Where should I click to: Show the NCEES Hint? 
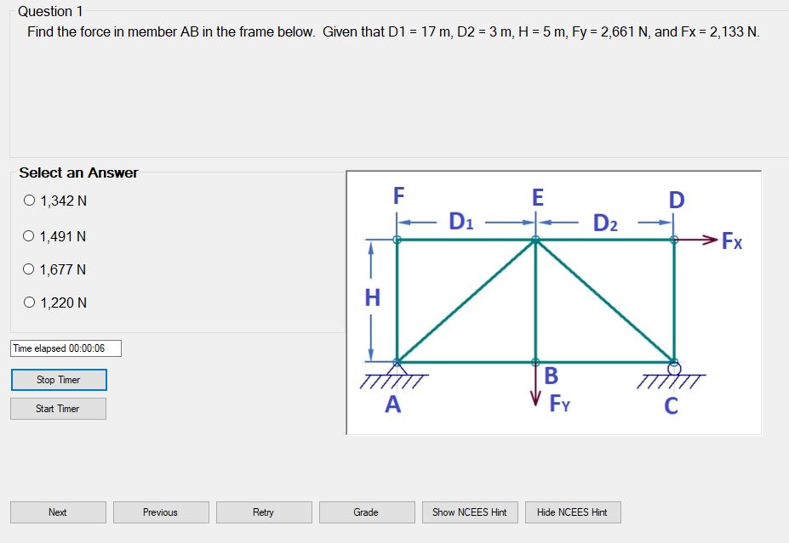pos(470,512)
